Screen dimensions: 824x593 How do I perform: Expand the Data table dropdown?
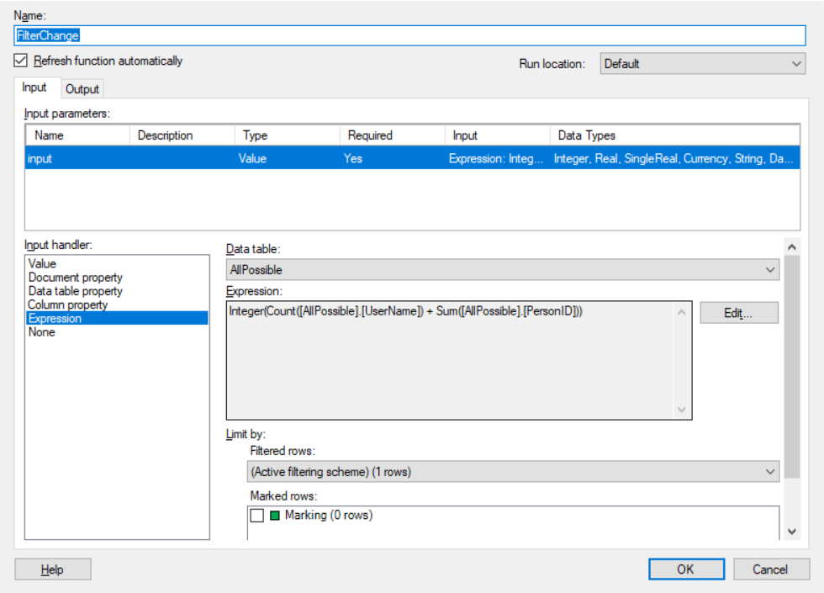click(503, 270)
